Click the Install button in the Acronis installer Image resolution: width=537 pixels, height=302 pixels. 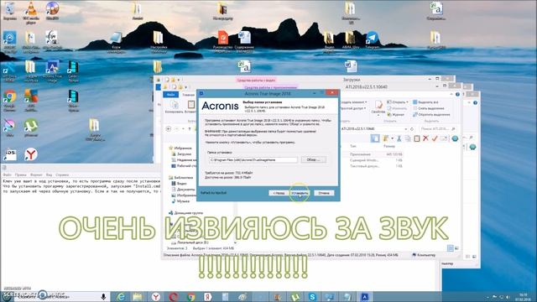[300, 193]
